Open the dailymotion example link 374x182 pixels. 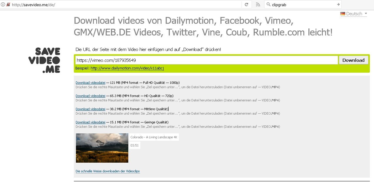pos(127,68)
